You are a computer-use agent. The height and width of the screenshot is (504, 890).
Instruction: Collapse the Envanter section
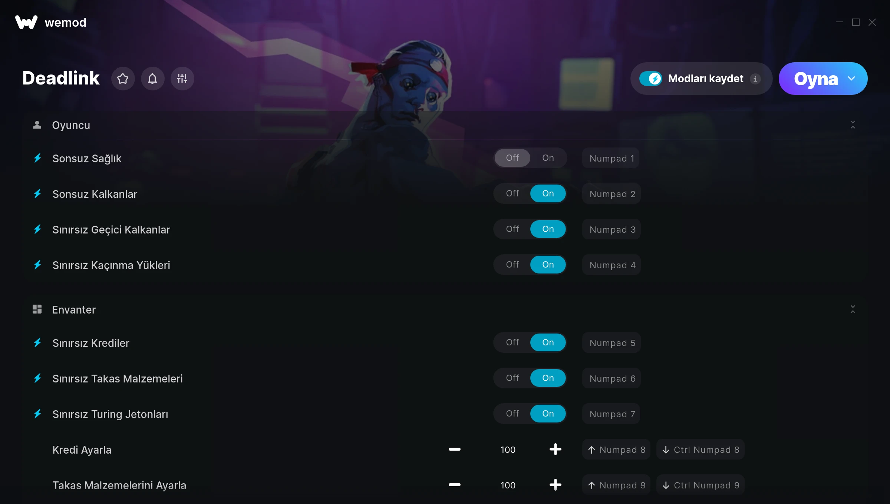tap(853, 309)
